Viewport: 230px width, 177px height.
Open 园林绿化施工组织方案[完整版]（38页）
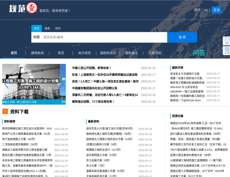(109, 134)
